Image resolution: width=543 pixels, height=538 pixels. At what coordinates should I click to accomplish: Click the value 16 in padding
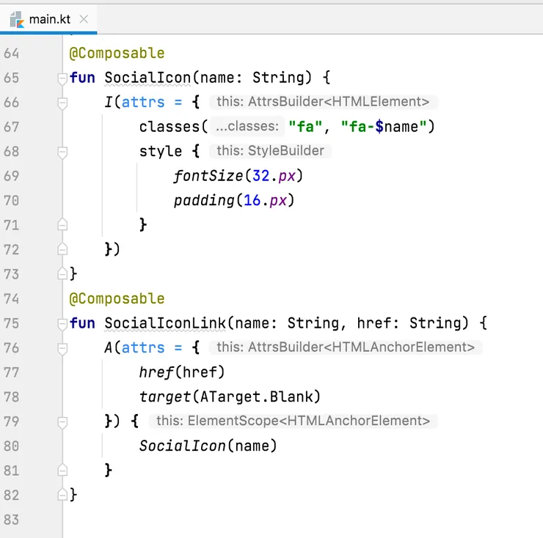tap(252, 201)
